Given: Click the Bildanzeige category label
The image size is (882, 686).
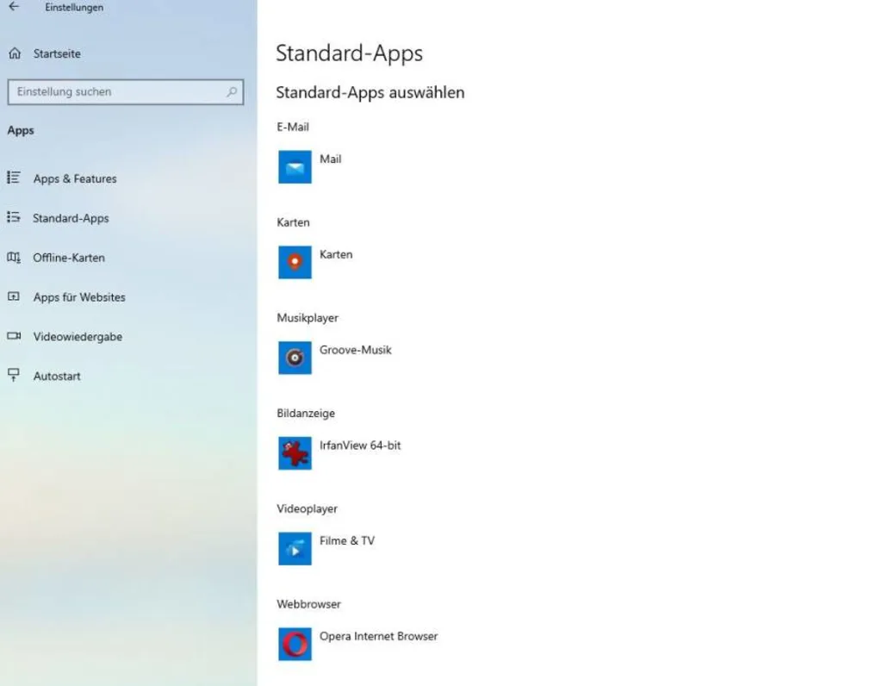Looking at the screenshot, I should pyautogui.click(x=306, y=413).
